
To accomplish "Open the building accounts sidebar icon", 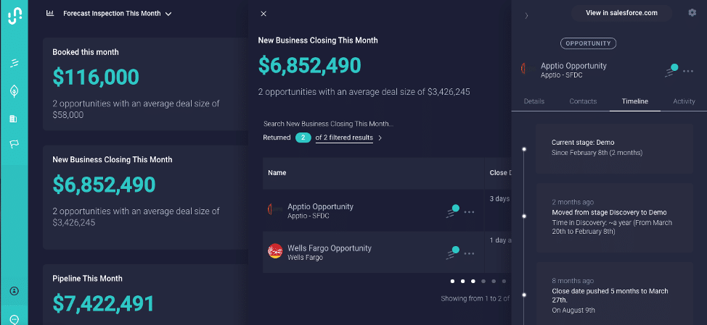I will [13, 119].
